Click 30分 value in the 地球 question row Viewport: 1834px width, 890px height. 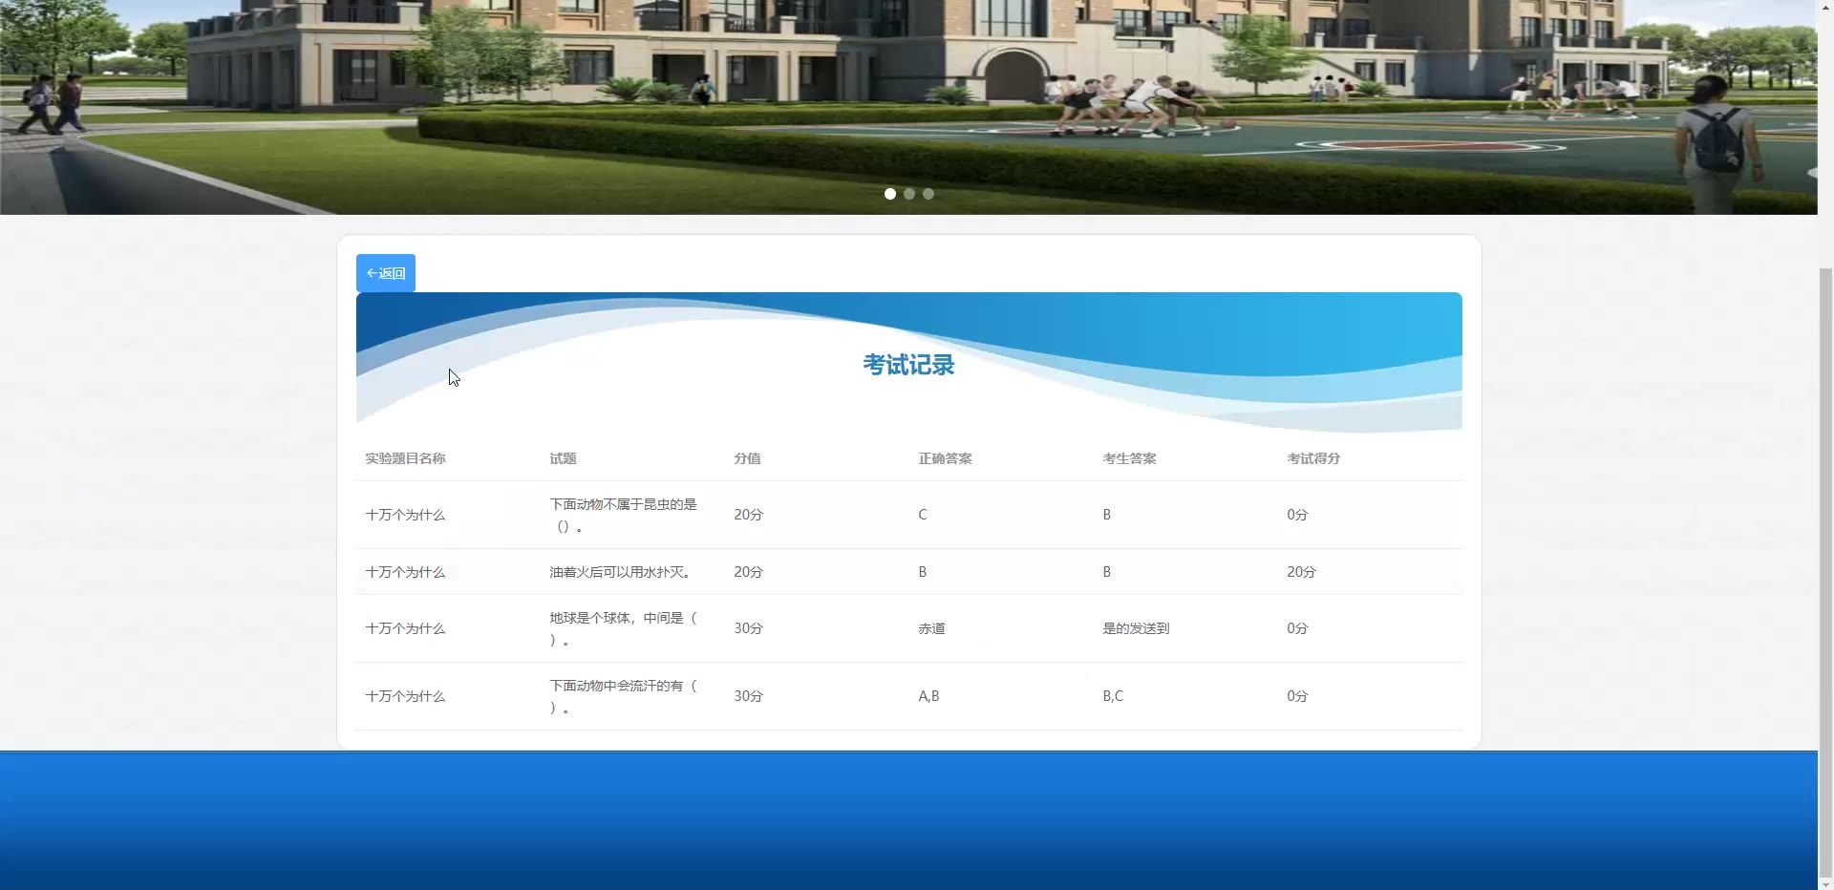[748, 628]
